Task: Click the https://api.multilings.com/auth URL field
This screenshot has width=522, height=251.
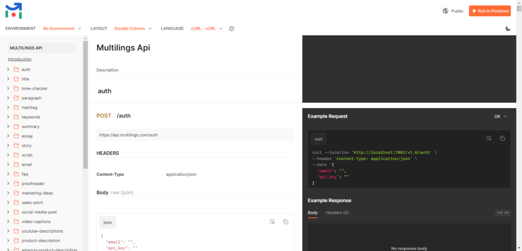Action: coord(195,135)
